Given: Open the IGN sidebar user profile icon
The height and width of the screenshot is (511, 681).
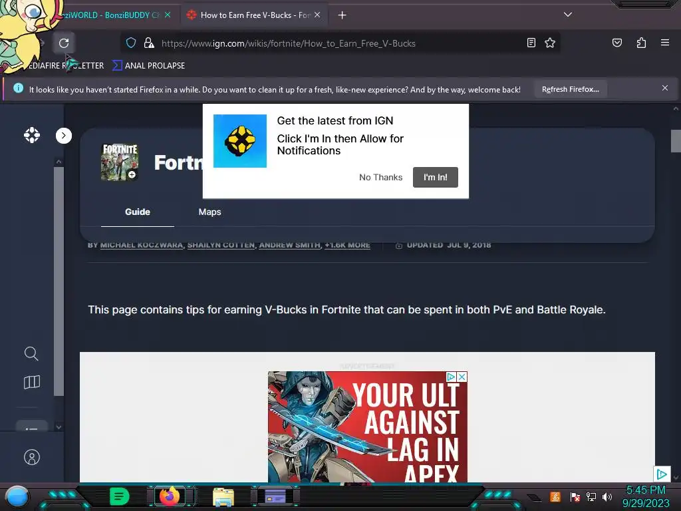Looking at the screenshot, I should tap(32, 457).
